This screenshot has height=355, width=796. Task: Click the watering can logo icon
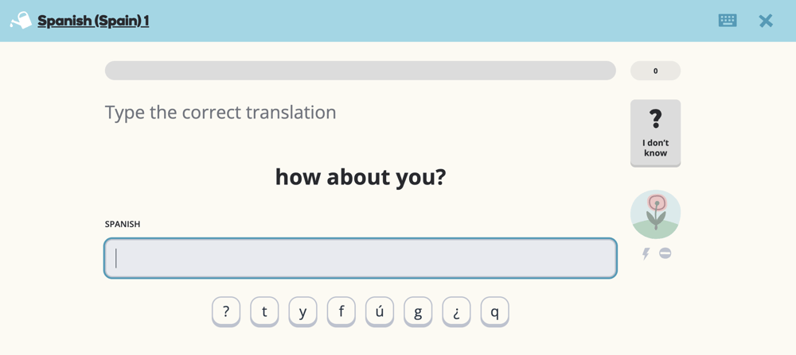pos(21,21)
